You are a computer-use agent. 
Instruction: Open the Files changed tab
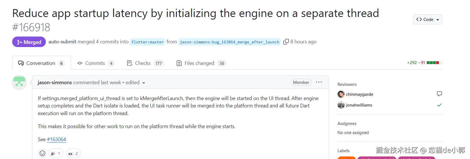(x=201, y=63)
